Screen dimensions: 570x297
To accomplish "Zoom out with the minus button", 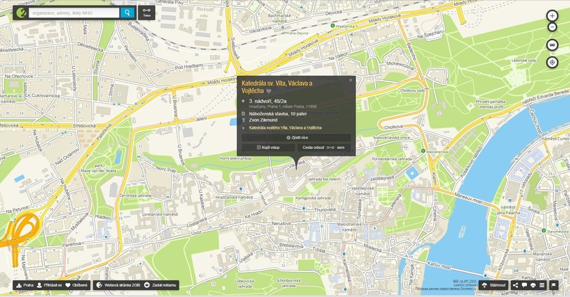I will tap(552, 27).
